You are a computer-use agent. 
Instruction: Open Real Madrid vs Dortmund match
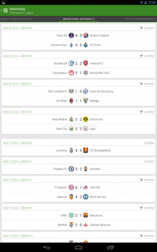[x=78, y=119]
